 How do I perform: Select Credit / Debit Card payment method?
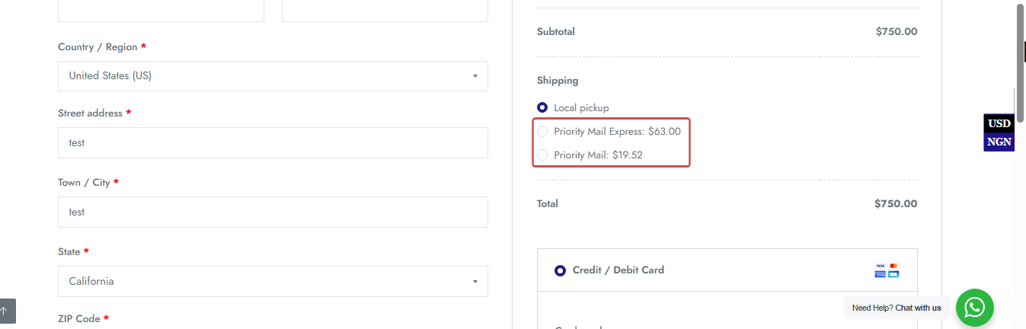click(x=560, y=270)
